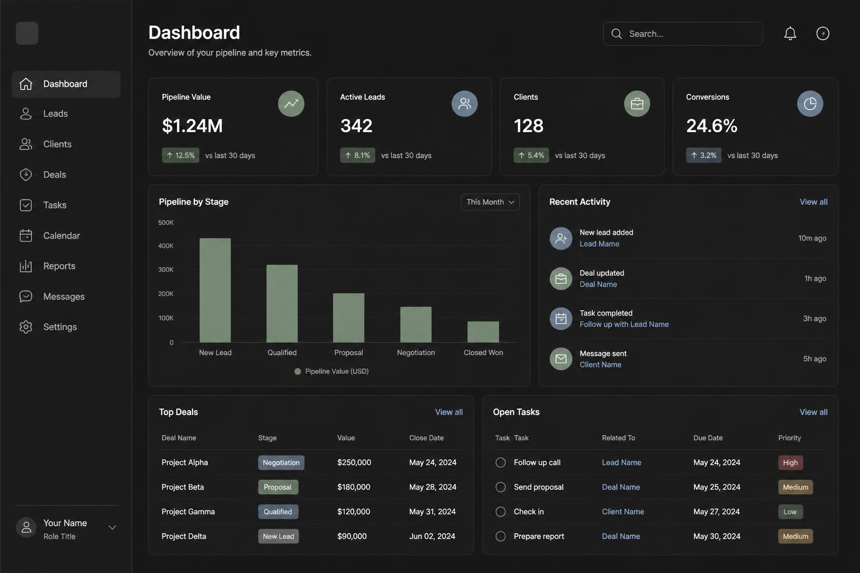Open Settings in sidebar menu
860x573 pixels.
(66, 327)
